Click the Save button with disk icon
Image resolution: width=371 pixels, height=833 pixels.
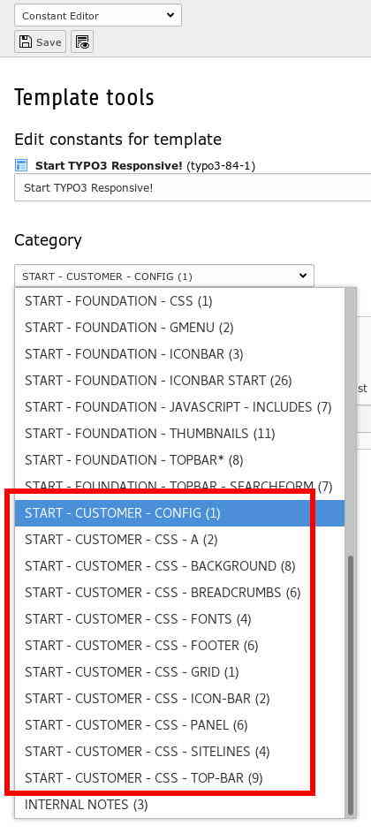[x=41, y=42]
